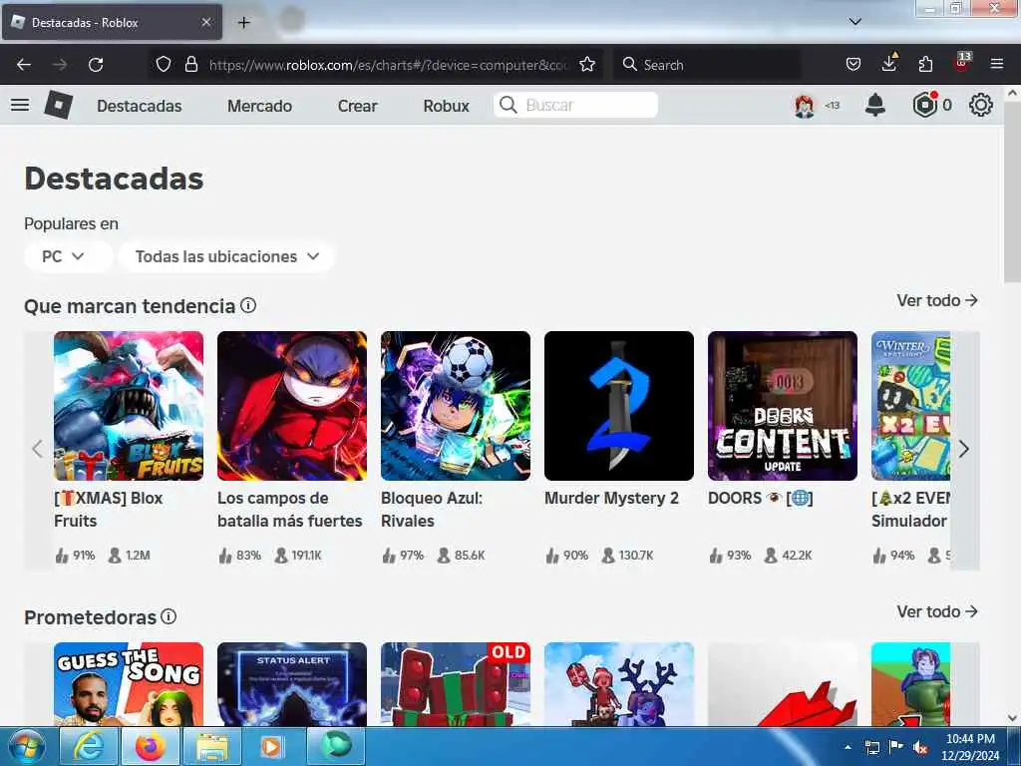Screen dimensions: 1021x766
Task: Click the network tray icon
Action: click(x=871, y=748)
